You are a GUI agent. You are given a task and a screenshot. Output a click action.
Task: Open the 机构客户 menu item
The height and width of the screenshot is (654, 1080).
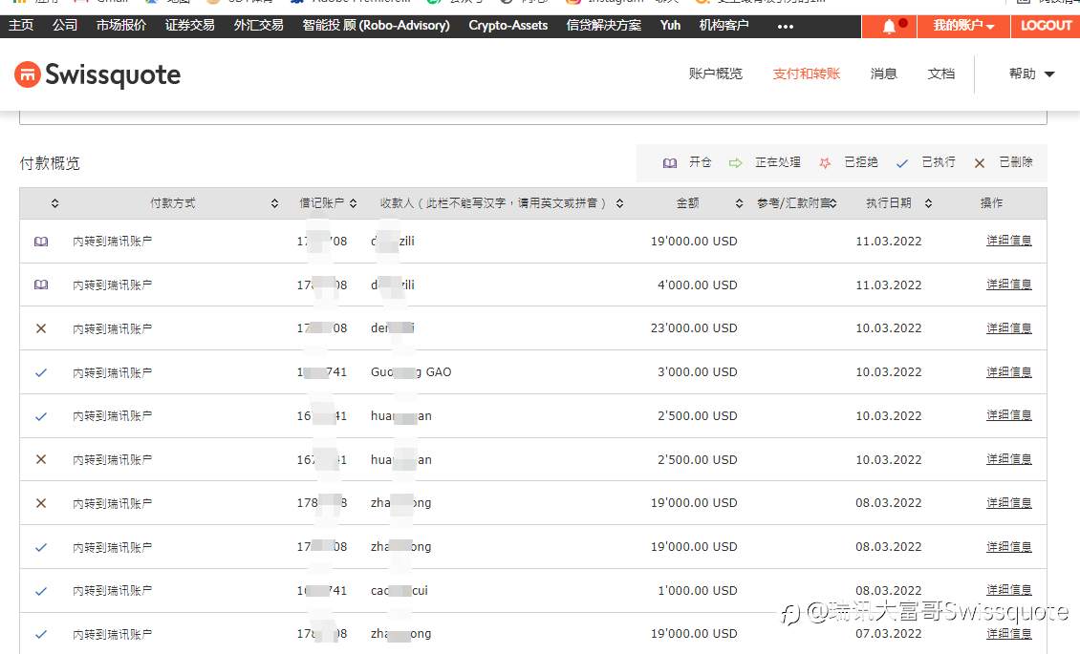(x=724, y=26)
